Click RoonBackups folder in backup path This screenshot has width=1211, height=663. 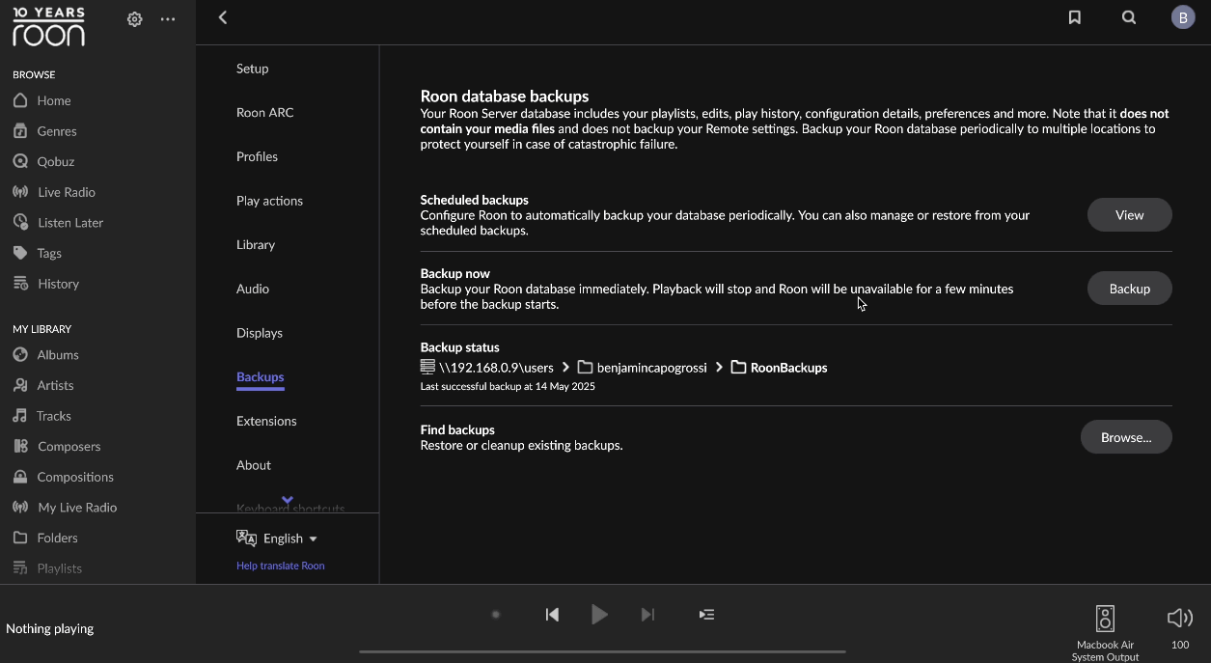tap(780, 368)
